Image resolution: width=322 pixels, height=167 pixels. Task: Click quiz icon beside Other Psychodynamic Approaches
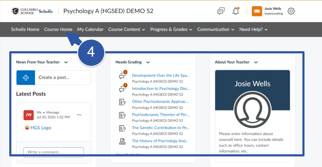tap(122, 102)
